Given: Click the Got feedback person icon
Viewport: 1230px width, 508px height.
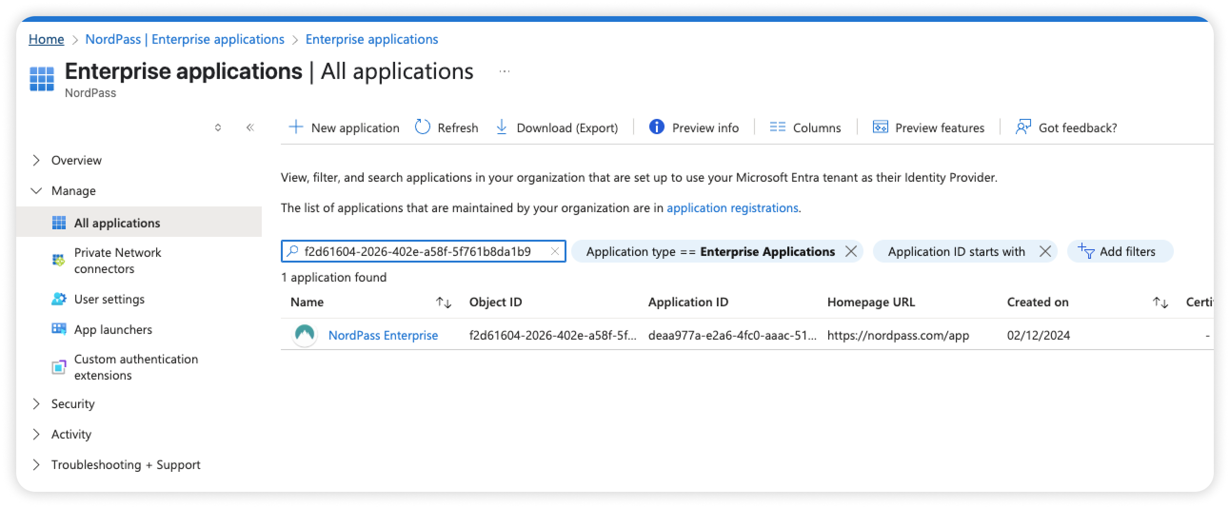Looking at the screenshot, I should point(1023,127).
